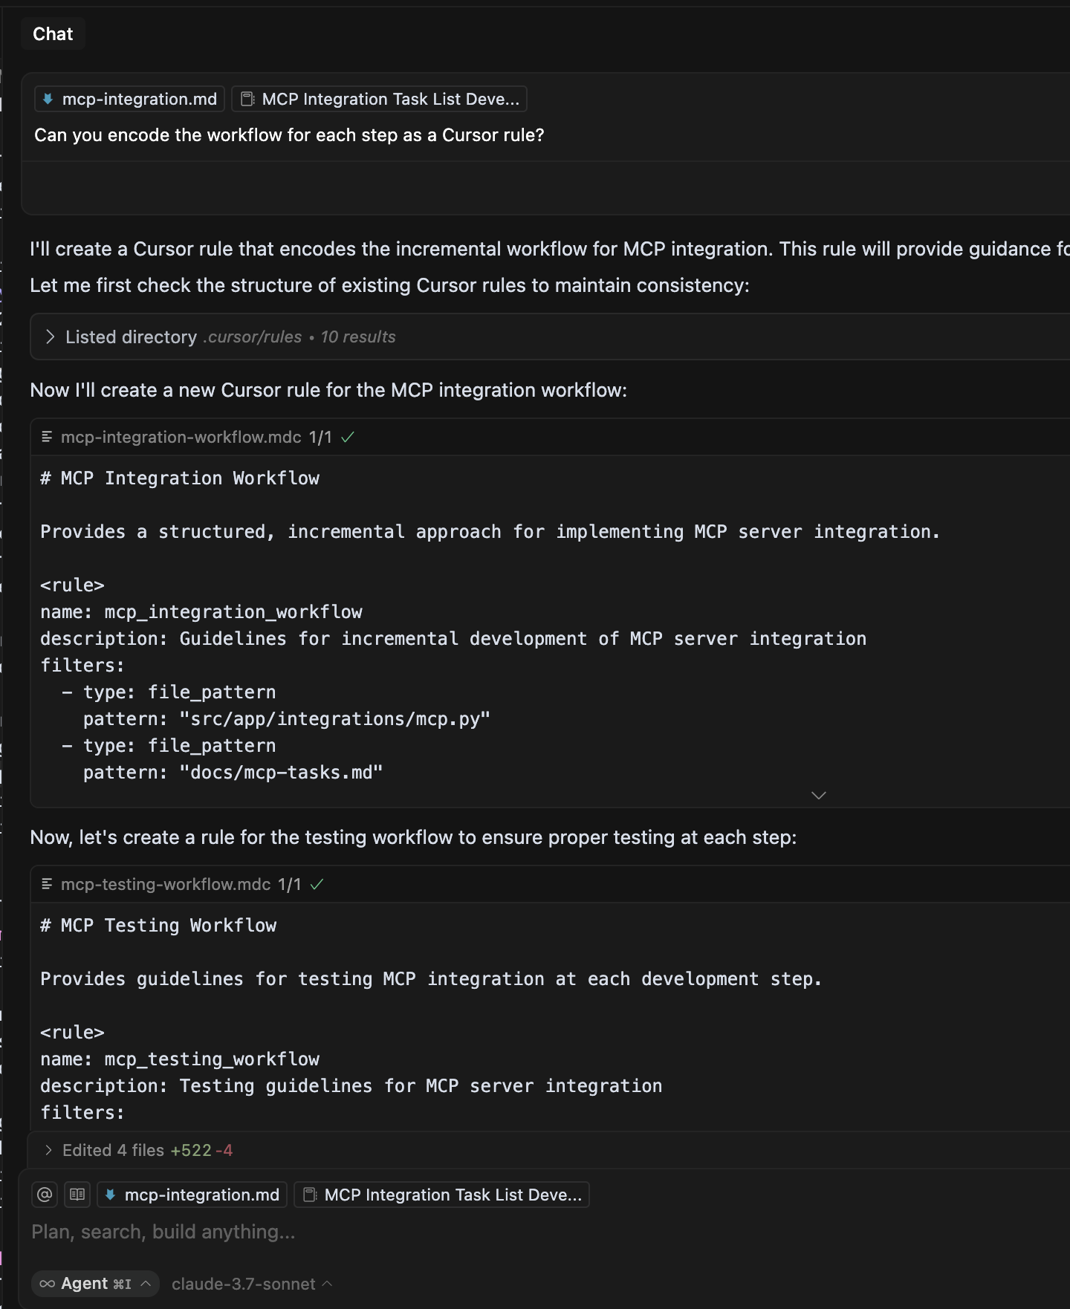Click the pattern "docs/mcp-tasks.md" line
The image size is (1070, 1309).
233,773
